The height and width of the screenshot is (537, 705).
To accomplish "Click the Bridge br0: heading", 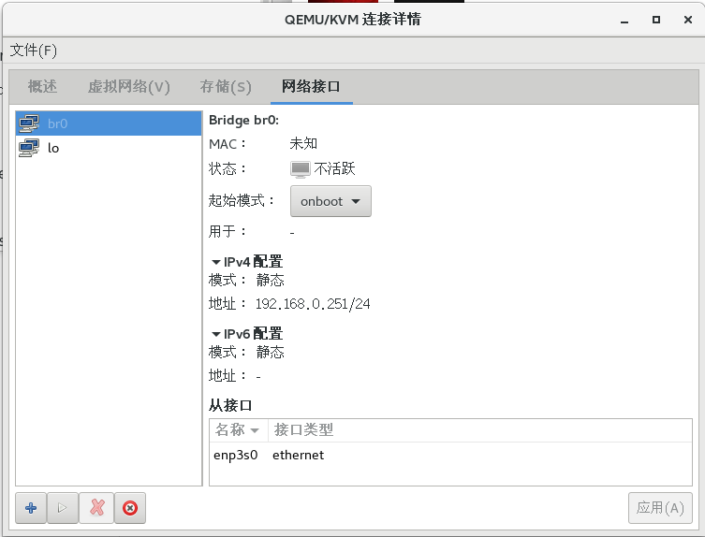I will 243,121.
